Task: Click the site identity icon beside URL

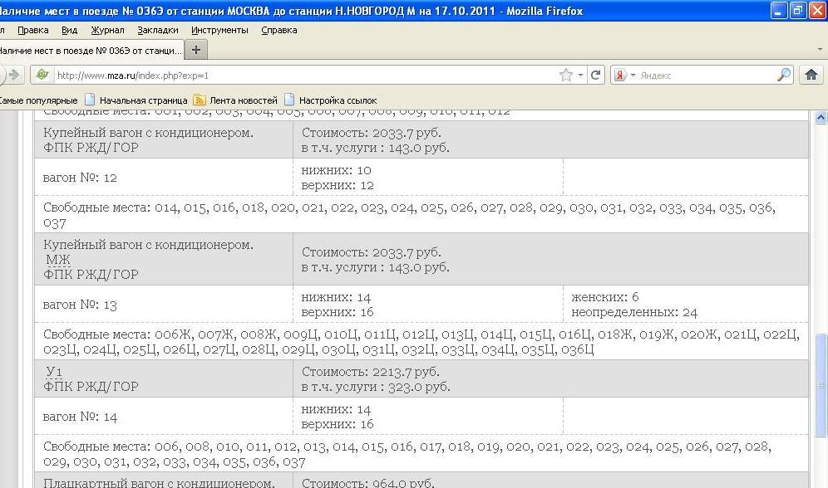Action: [42, 76]
